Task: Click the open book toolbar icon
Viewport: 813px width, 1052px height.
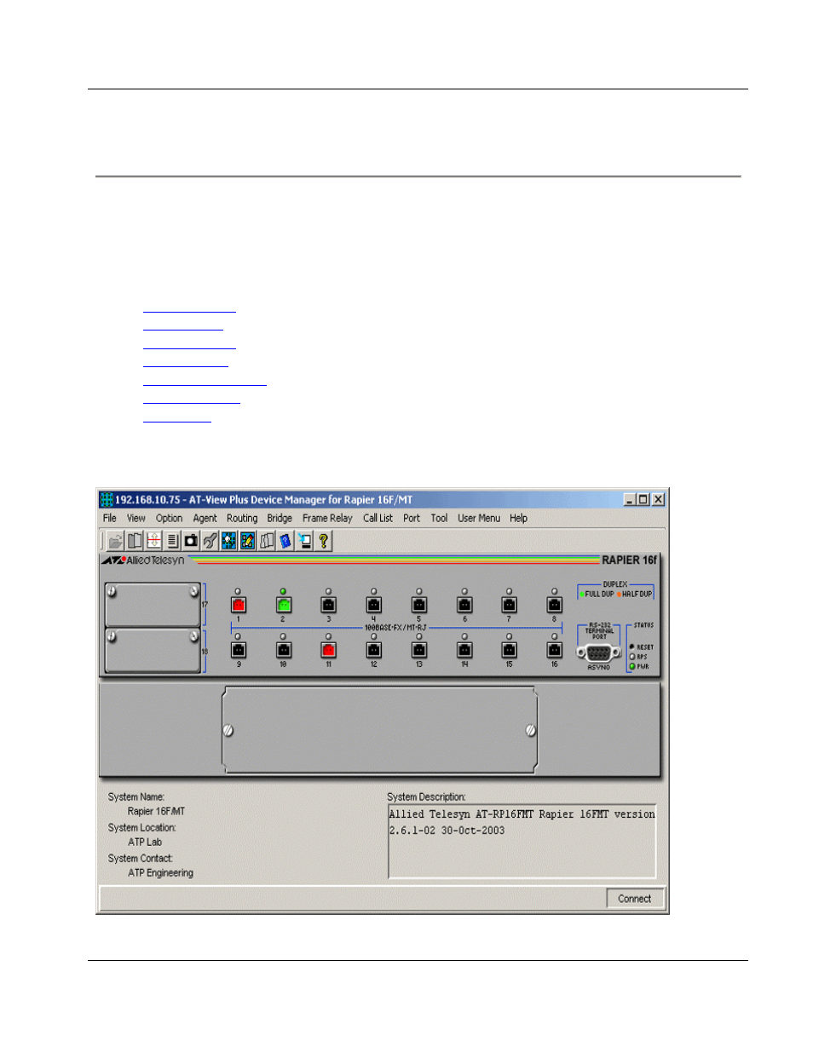Action: (x=135, y=541)
